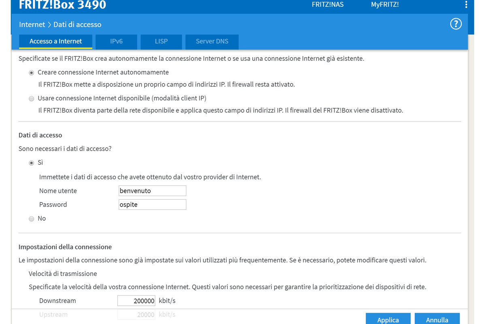Click the 'Impostazioni della connessione' heading

coord(65,247)
